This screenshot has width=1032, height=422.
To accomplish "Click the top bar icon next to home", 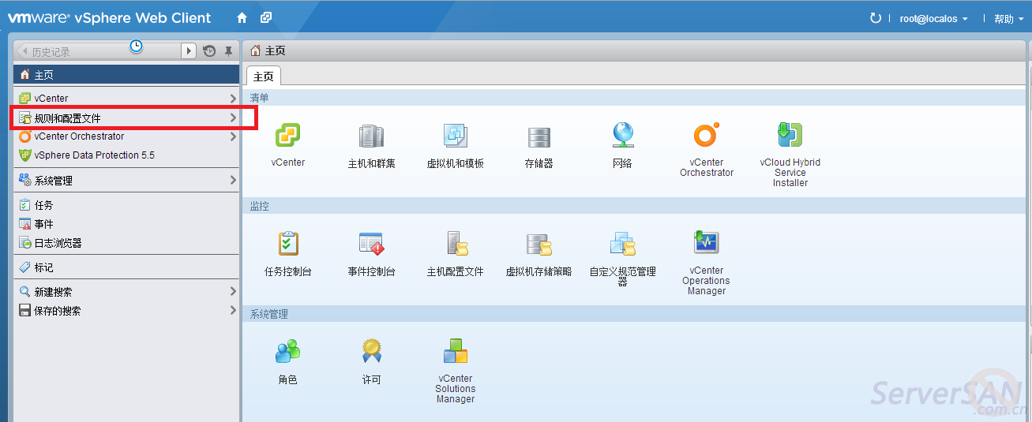I will pyautogui.click(x=266, y=17).
